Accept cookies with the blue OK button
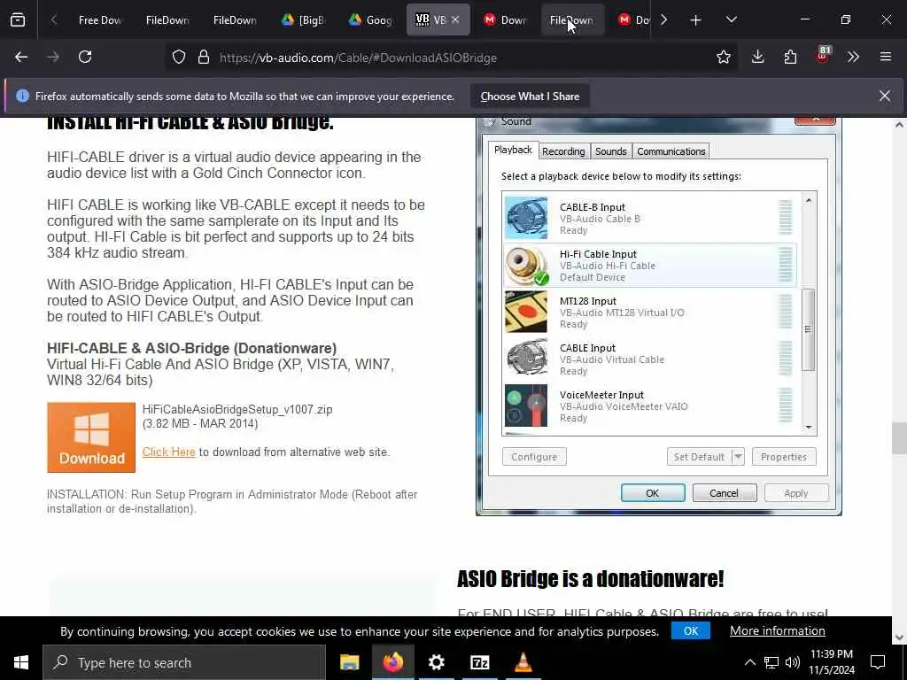Screen dimensions: 907x680 691,630
